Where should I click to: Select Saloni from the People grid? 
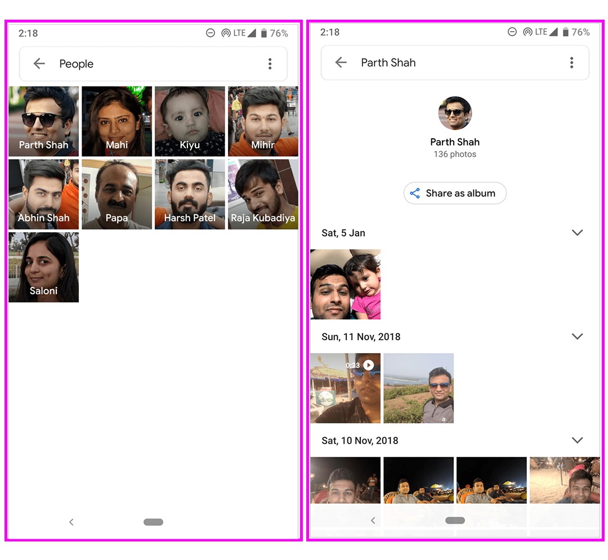pyautogui.click(x=44, y=267)
